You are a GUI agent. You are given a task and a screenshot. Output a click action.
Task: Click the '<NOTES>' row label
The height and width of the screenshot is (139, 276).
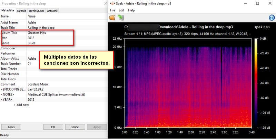pyautogui.click(x=7, y=95)
